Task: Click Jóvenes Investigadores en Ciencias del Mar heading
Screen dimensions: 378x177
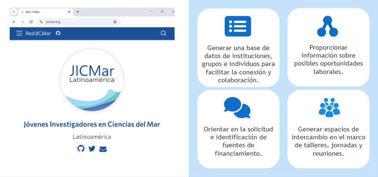Action: click(x=92, y=125)
